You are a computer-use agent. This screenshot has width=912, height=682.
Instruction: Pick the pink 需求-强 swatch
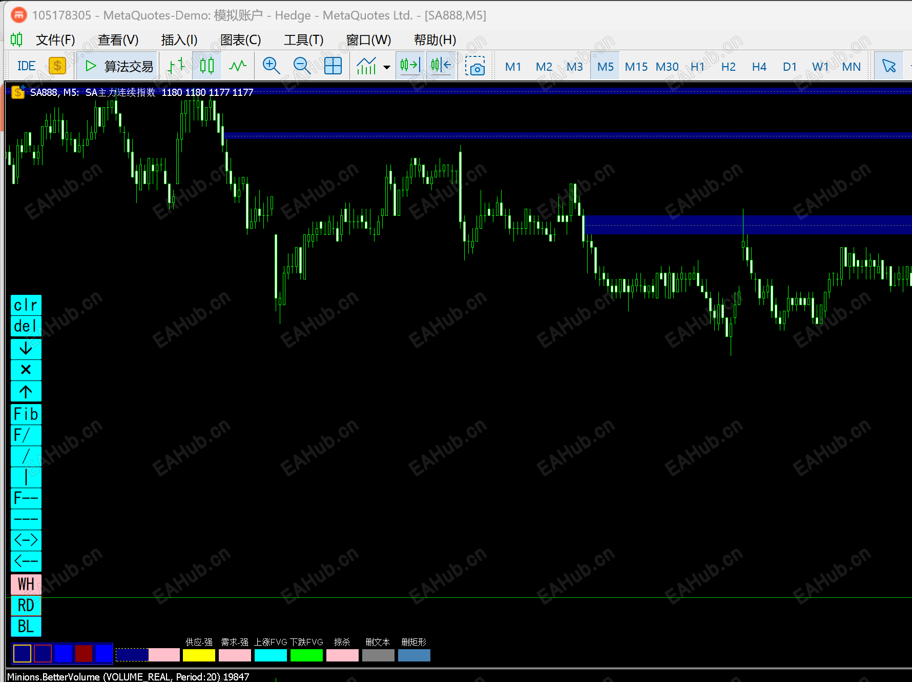(x=235, y=655)
